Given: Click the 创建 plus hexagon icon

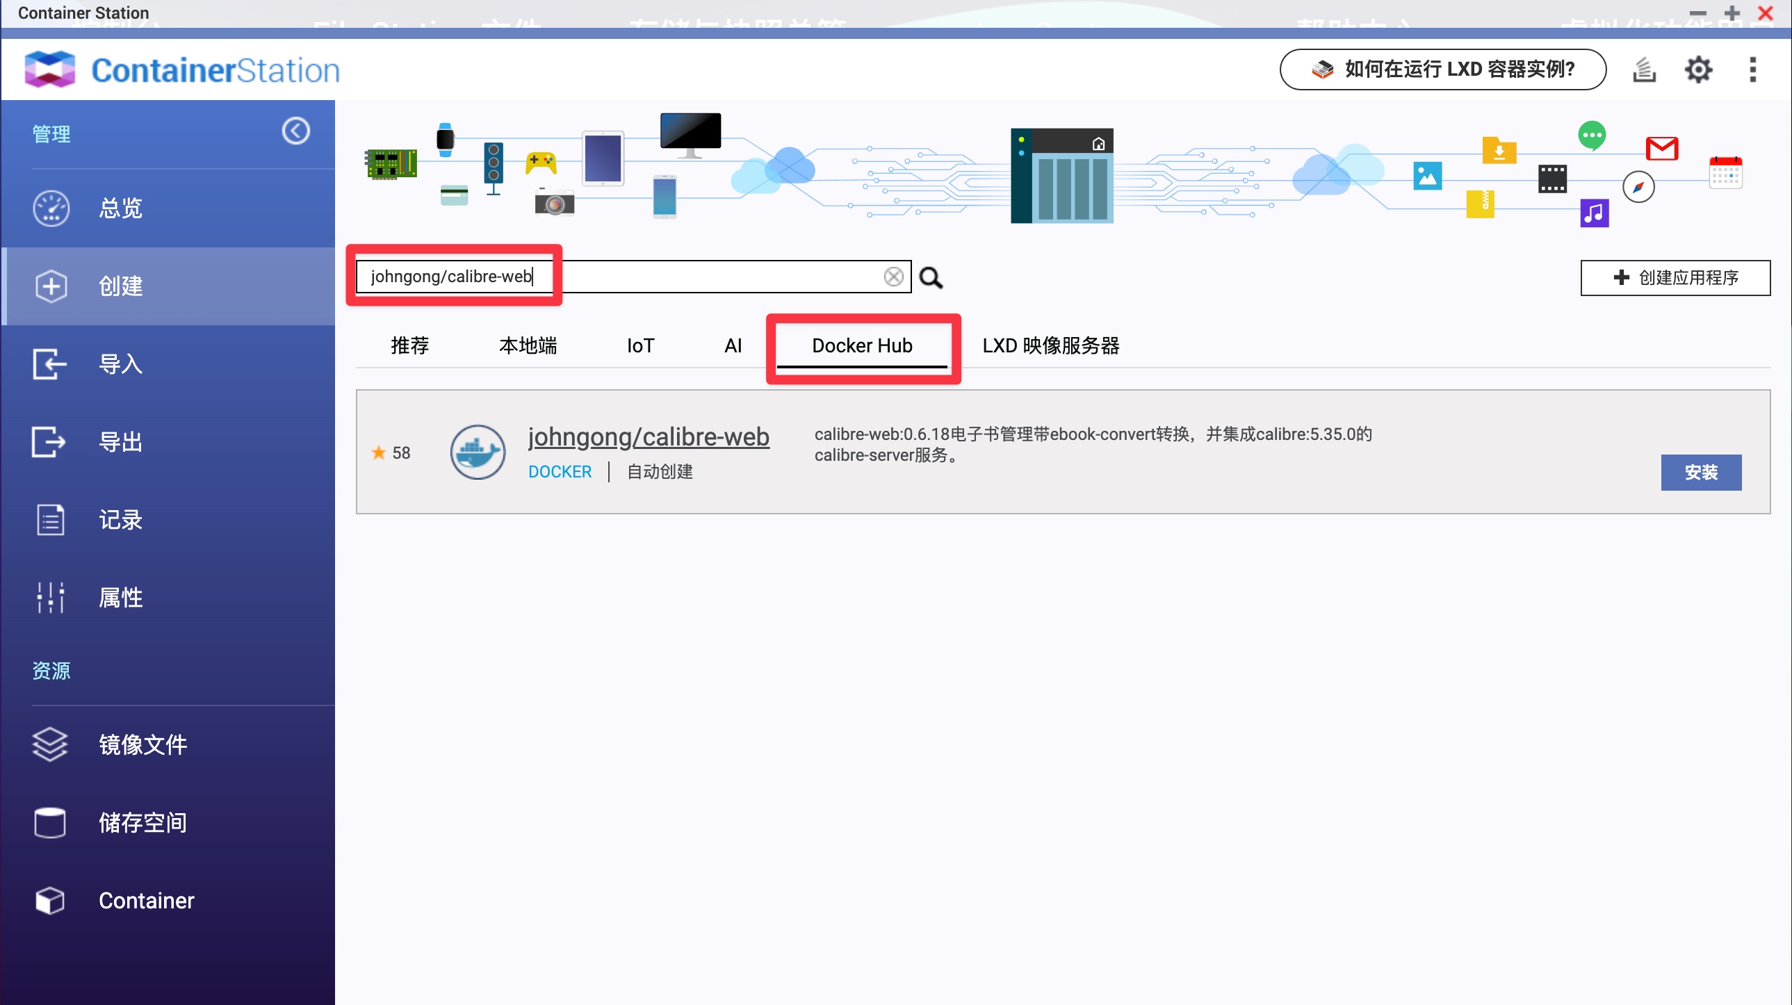Looking at the screenshot, I should pyautogui.click(x=51, y=286).
